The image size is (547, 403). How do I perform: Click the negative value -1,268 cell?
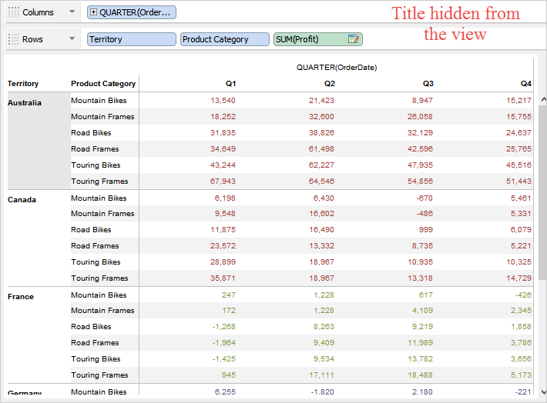[224, 327]
